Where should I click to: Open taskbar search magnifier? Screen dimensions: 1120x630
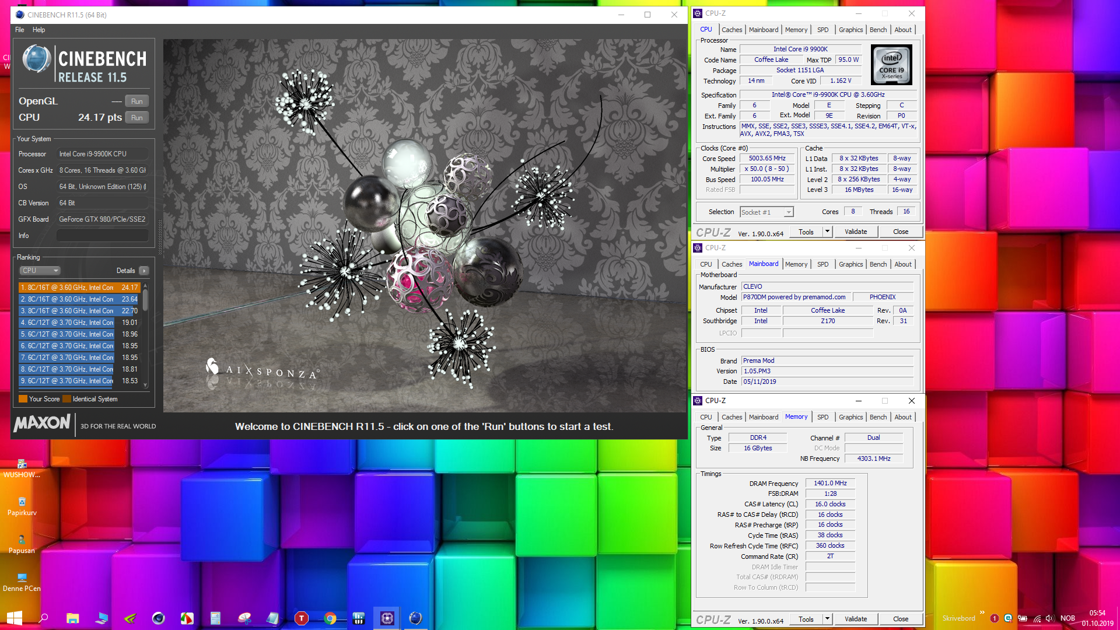point(43,618)
